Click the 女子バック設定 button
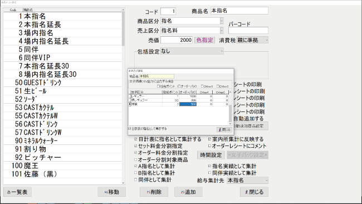 click(247, 155)
